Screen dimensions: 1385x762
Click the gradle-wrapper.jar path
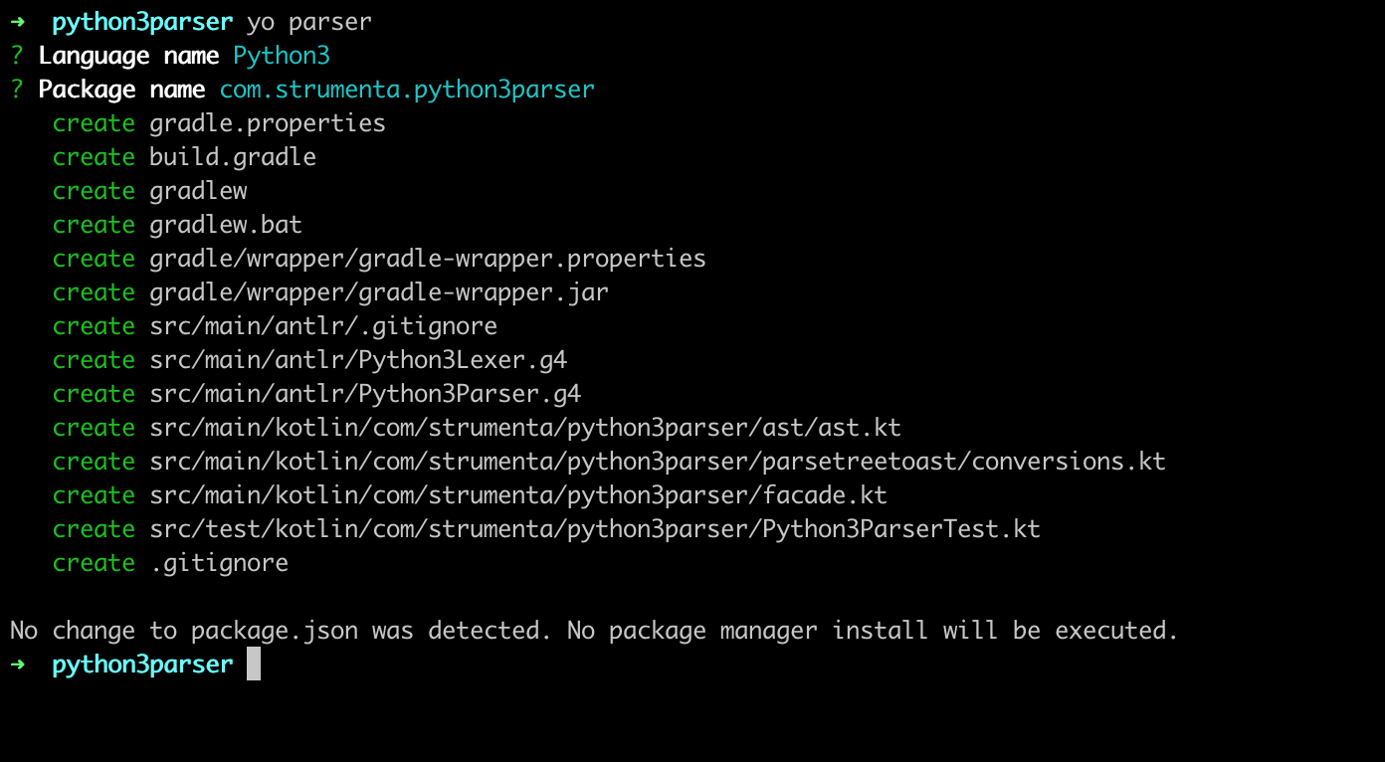pos(379,292)
